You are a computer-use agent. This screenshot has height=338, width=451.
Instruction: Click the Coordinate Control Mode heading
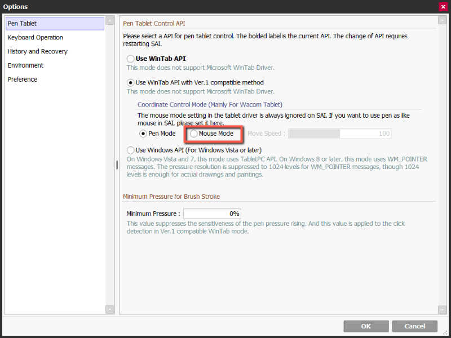pyautogui.click(x=210, y=105)
